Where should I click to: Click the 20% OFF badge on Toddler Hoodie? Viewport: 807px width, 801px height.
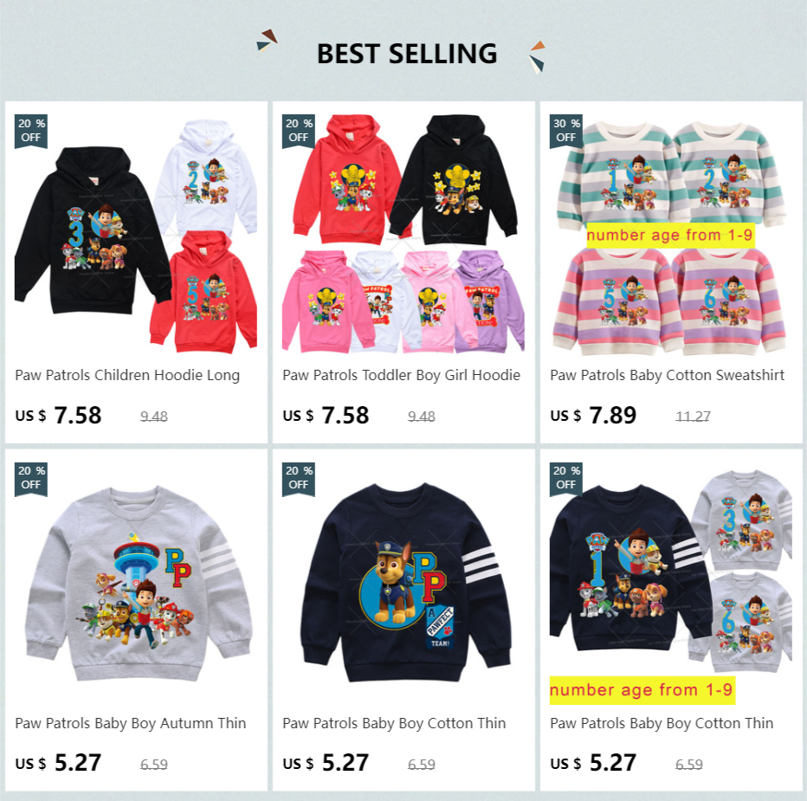pyautogui.click(x=299, y=132)
